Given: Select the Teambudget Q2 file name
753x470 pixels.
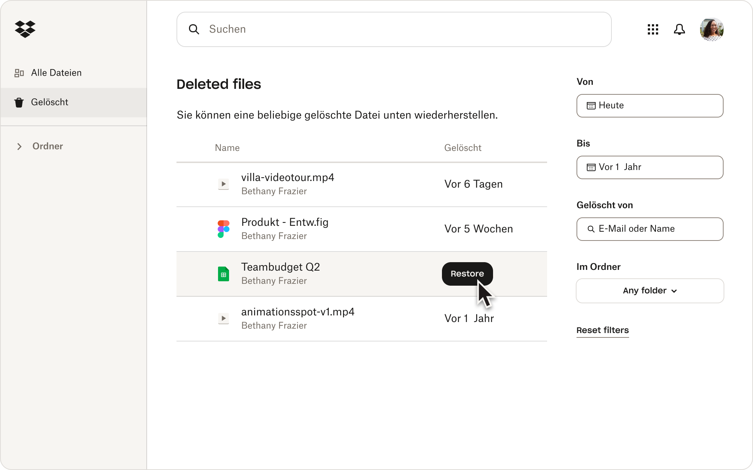Looking at the screenshot, I should 281,267.
